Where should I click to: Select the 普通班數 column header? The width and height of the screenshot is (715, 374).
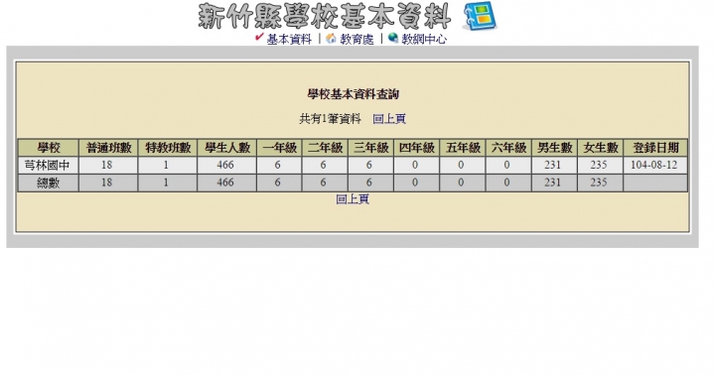pos(108,148)
